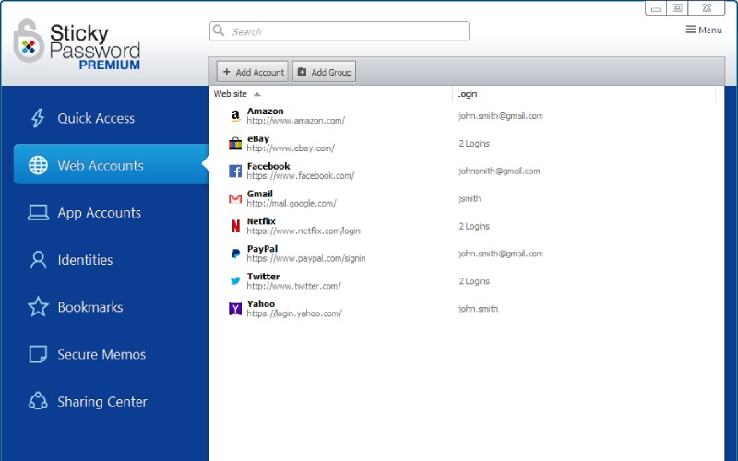Click the http://www.ebay.com/ URL
Screen dimensions: 738x461
pyautogui.click(x=291, y=148)
